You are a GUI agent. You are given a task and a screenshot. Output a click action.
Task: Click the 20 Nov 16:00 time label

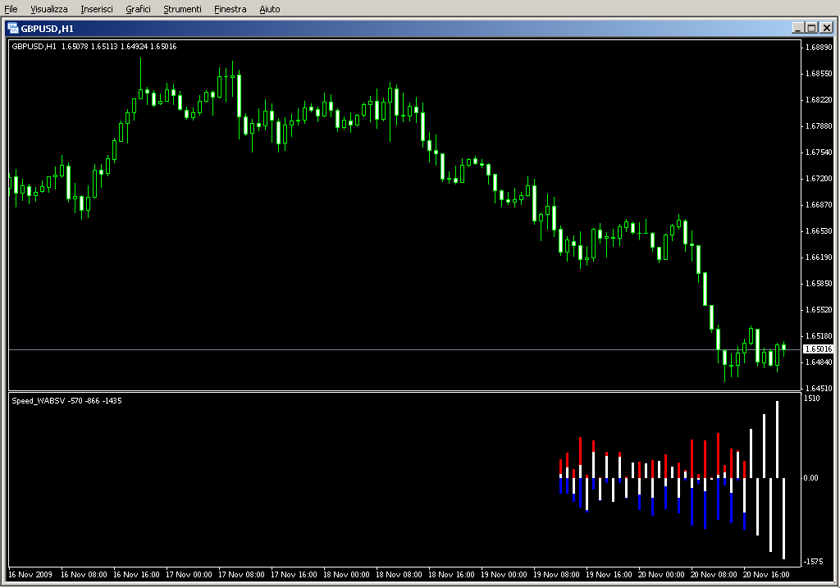tap(766, 575)
